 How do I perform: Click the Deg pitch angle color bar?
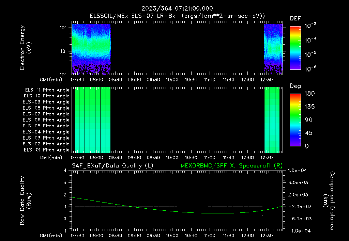[295, 120]
